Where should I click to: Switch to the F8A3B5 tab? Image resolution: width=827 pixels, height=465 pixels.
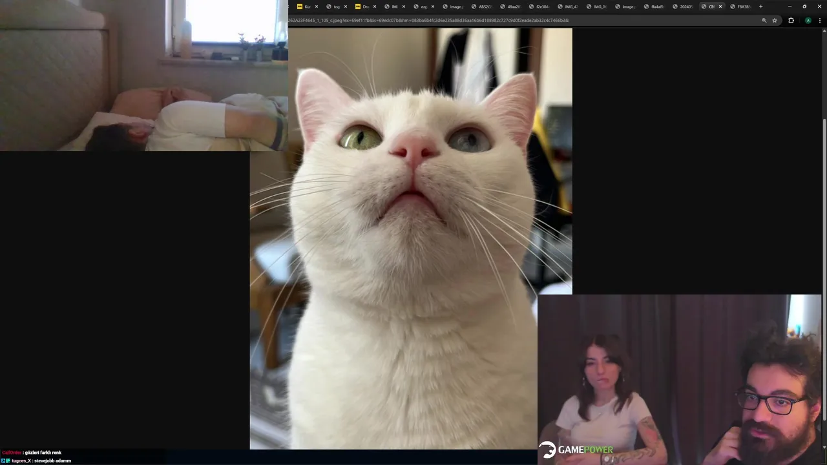pyautogui.click(x=740, y=6)
